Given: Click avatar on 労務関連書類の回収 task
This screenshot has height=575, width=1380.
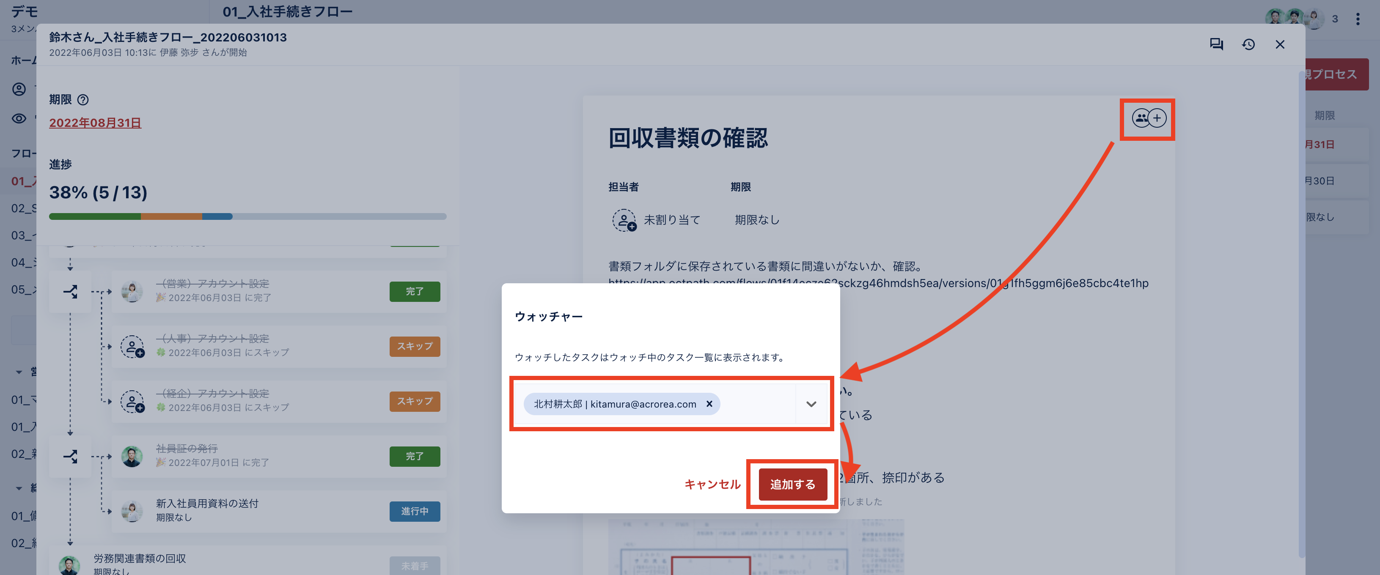Looking at the screenshot, I should coord(70,565).
